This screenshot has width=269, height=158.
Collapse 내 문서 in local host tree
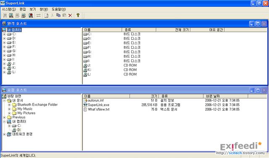tap(4, 101)
